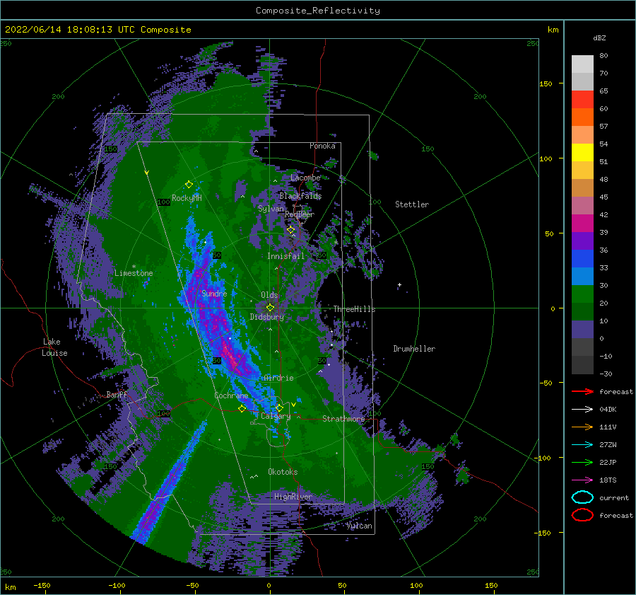The height and width of the screenshot is (595, 636).
Task: Click the orange 111V arrow in legend
Action: [582, 427]
